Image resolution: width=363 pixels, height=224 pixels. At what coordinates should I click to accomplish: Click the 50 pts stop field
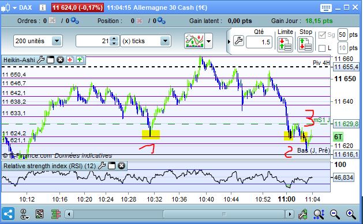[342, 35]
